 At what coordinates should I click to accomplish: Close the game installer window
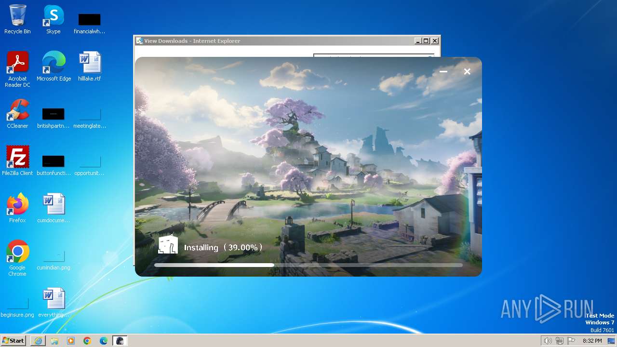(467, 71)
